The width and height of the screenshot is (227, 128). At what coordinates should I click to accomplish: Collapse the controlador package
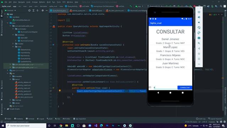pyautogui.click(x=13, y=29)
